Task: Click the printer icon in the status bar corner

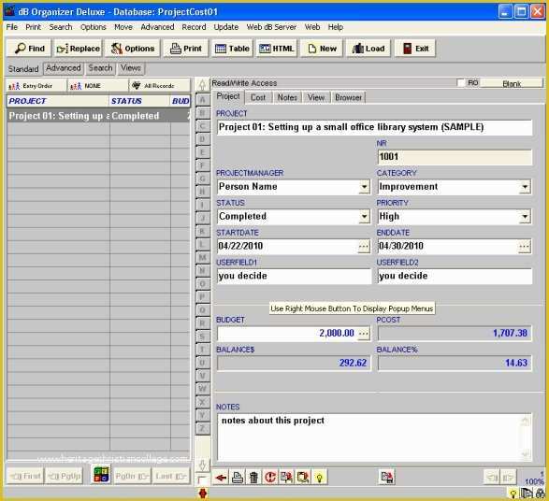Action: [x=540, y=494]
